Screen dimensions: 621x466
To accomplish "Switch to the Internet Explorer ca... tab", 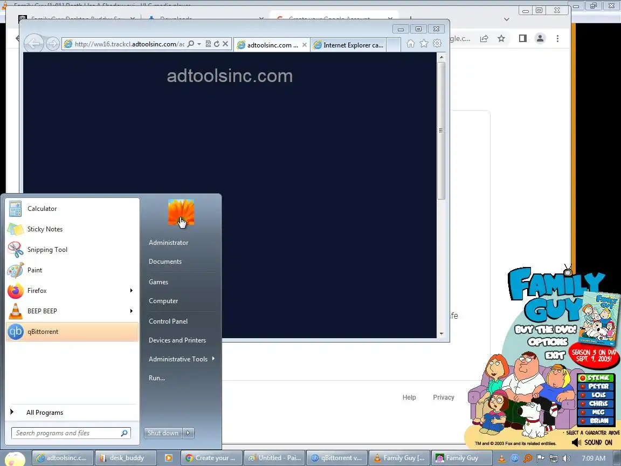I will pyautogui.click(x=349, y=45).
